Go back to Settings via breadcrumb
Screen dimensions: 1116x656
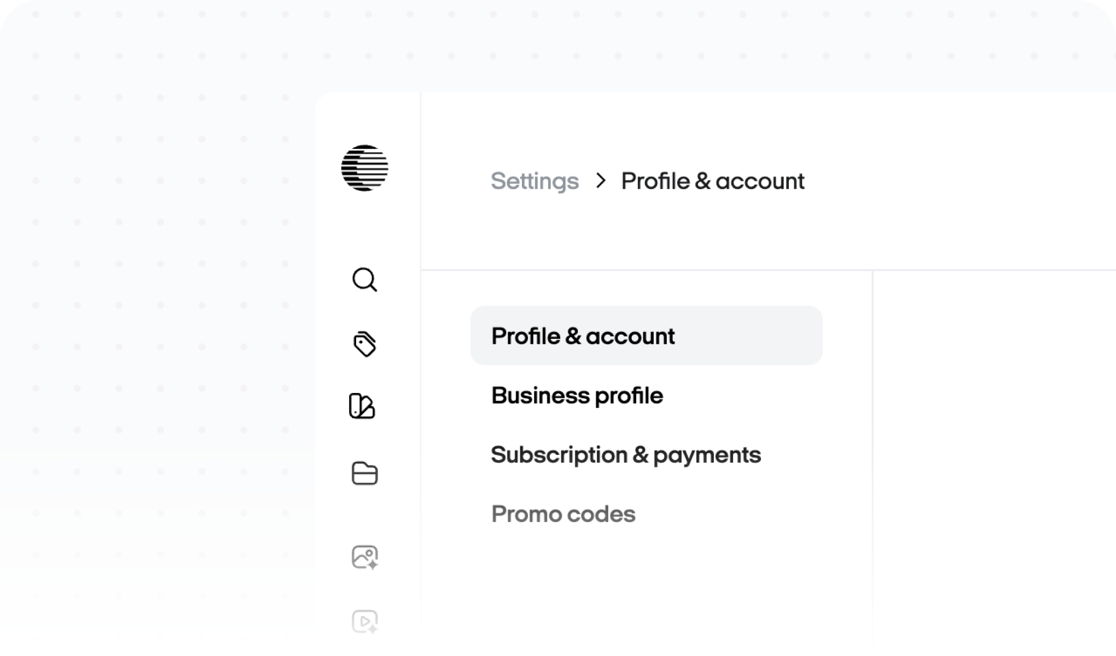pyautogui.click(x=534, y=181)
